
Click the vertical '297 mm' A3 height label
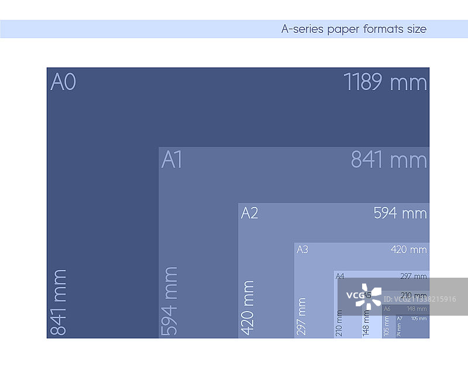302,316
